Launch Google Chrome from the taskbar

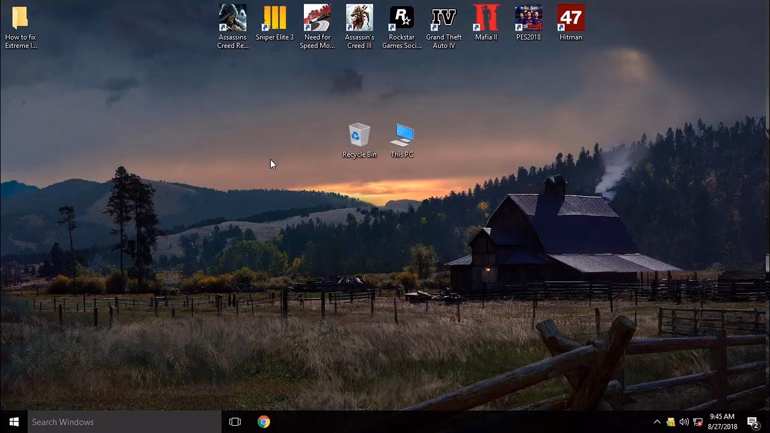point(263,422)
